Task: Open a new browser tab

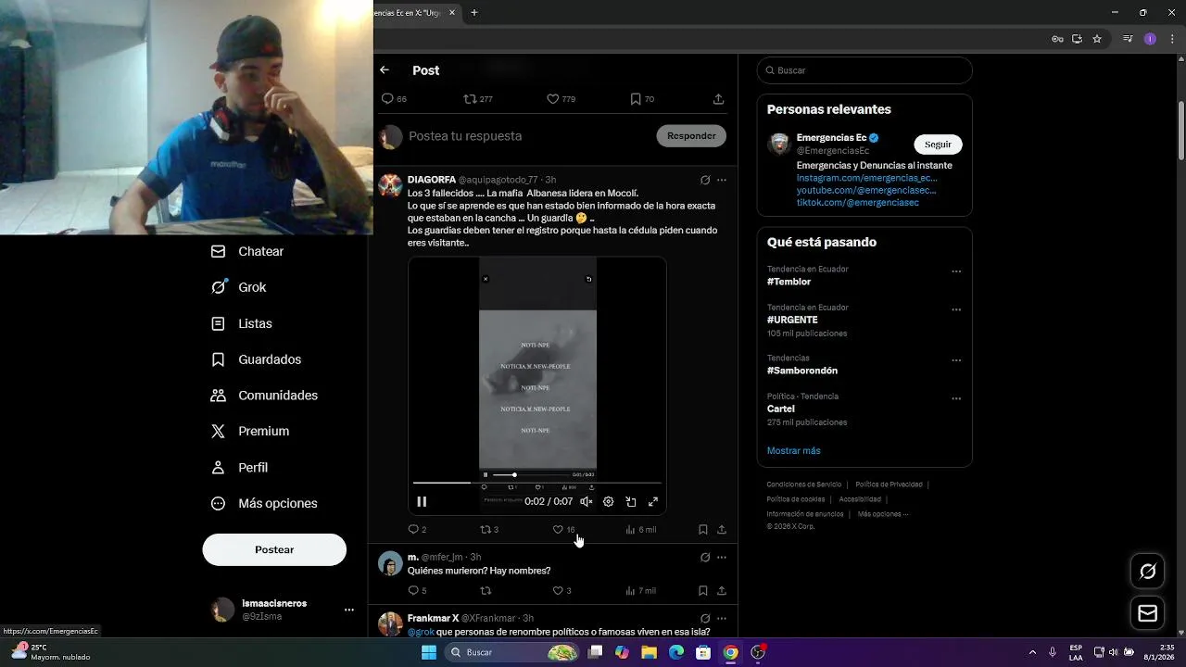Action: click(474, 13)
